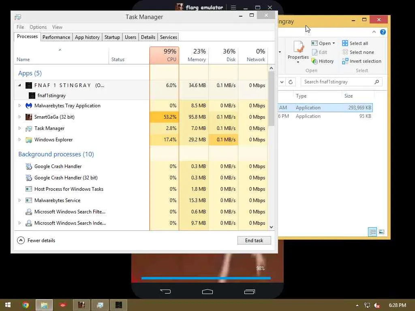This screenshot has height=311, width=415.
Task: Sort processes by Memory column
Action: click(194, 55)
